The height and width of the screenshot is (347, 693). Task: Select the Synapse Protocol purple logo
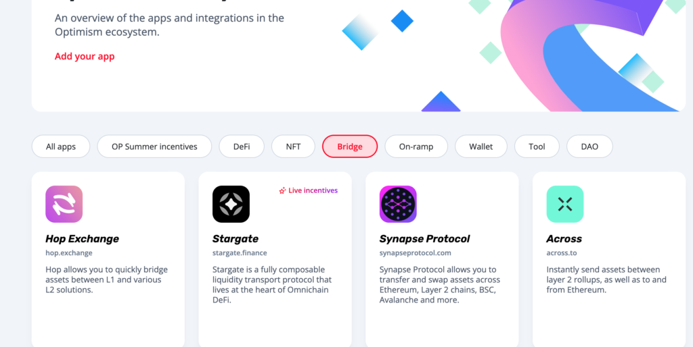pyautogui.click(x=398, y=204)
